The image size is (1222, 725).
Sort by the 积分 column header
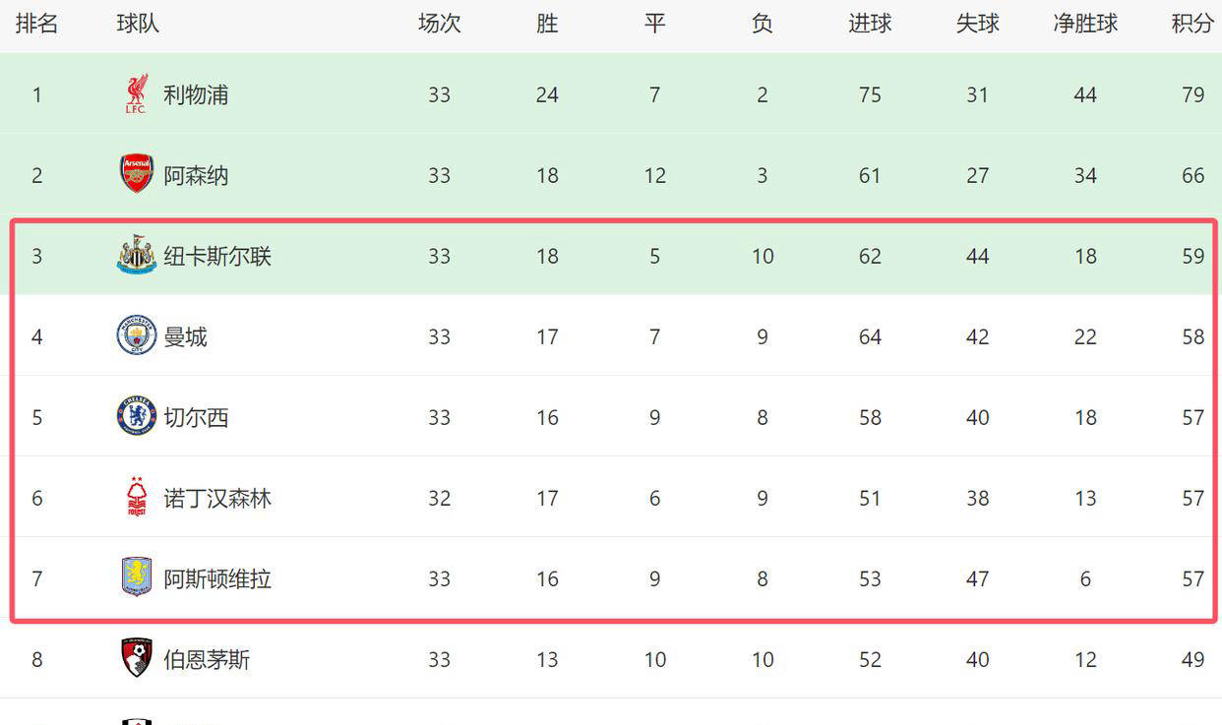tap(1192, 24)
